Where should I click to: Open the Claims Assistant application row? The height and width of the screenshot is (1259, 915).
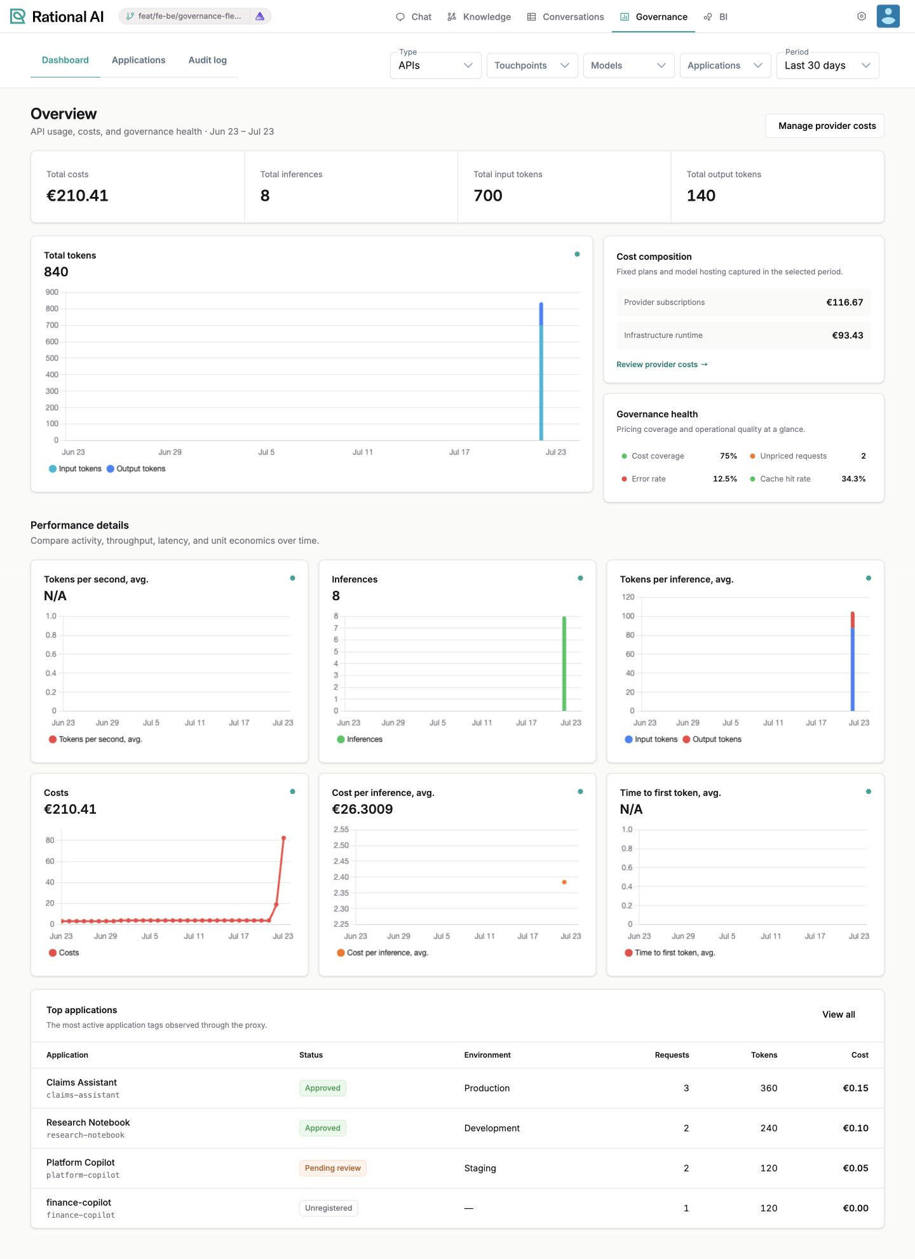click(457, 1088)
